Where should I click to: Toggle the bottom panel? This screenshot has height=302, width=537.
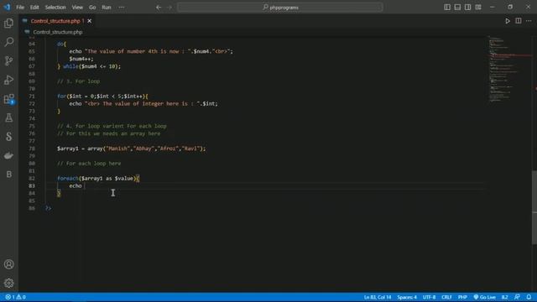point(457,8)
